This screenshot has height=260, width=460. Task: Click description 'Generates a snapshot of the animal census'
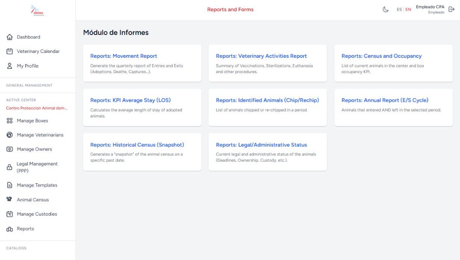click(137, 157)
